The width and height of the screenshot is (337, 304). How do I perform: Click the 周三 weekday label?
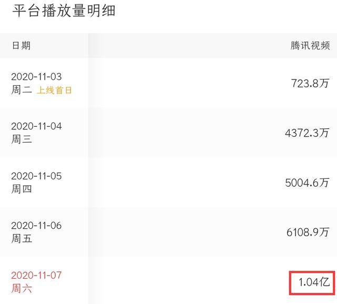click(x=22, y=139)
